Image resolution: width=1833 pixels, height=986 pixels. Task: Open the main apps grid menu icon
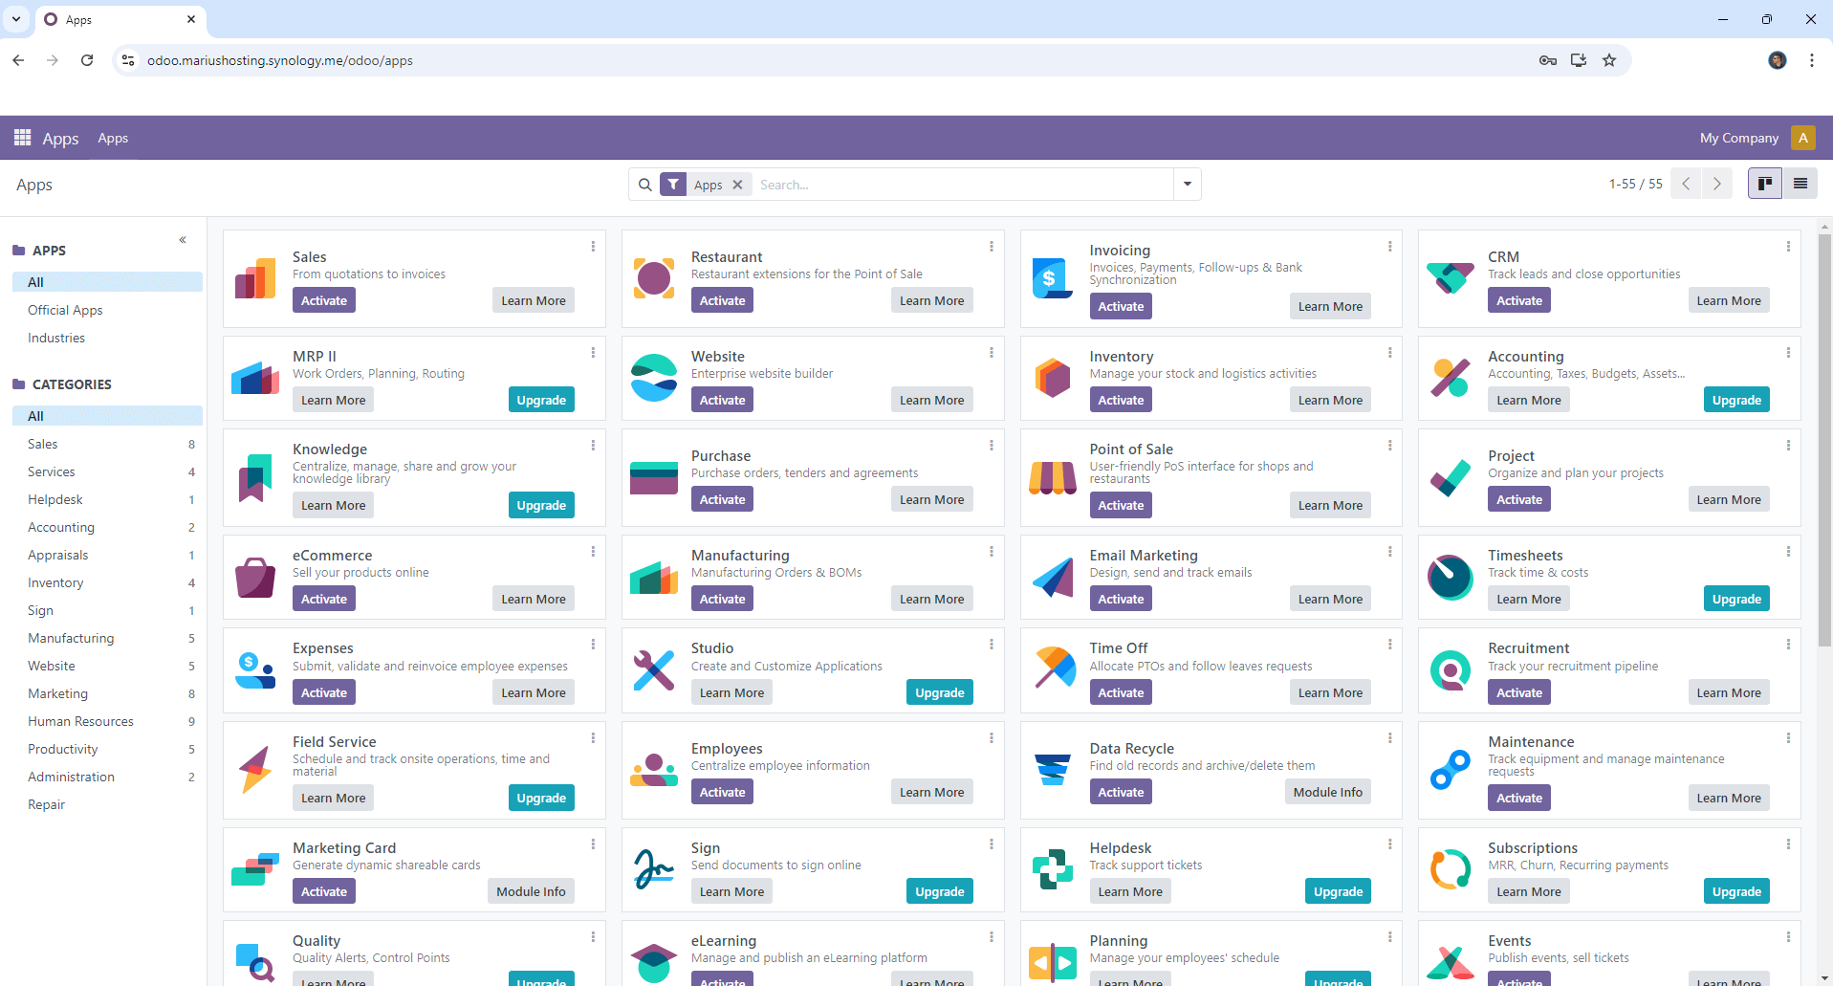[22, 138]
